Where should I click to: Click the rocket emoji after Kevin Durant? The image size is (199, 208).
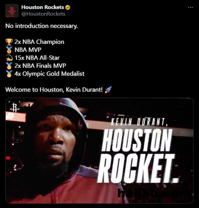click(x=108, y=90)
